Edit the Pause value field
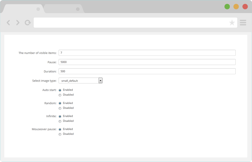252x162 pixels. click(x=147, y=62)
